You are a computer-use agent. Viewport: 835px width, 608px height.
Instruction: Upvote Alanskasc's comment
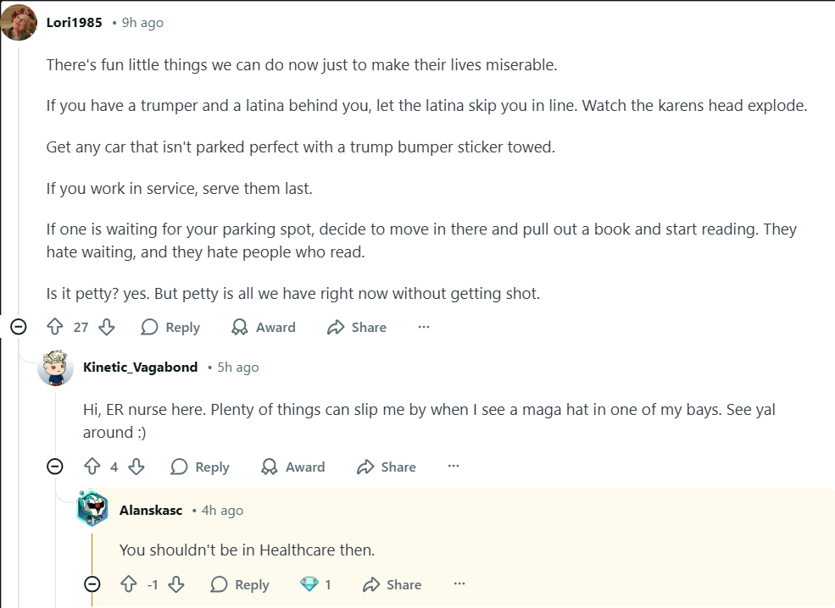tap(129, 584)
